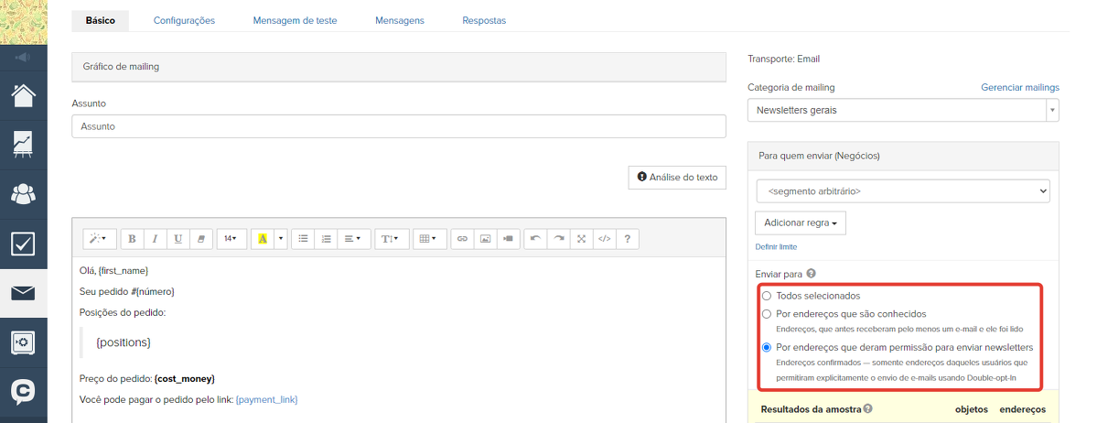1097x423 pixels.
Task: Expand the 'segmento arbitrário' segment dropdown
Action: point(902,191)
